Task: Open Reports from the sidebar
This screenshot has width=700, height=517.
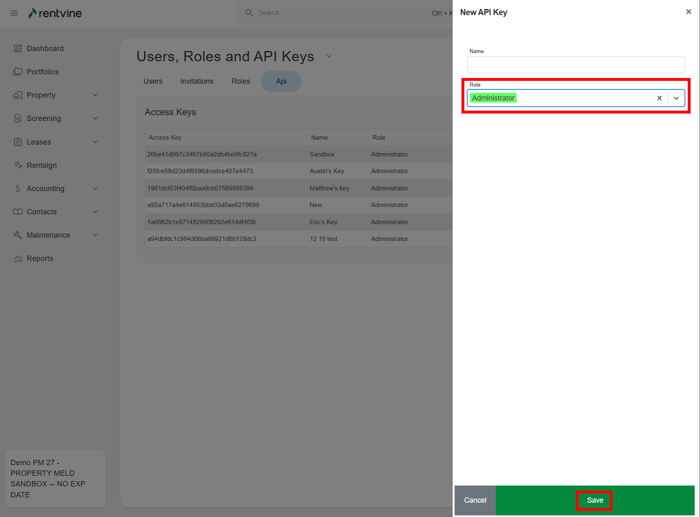Action: click(40, 258)
